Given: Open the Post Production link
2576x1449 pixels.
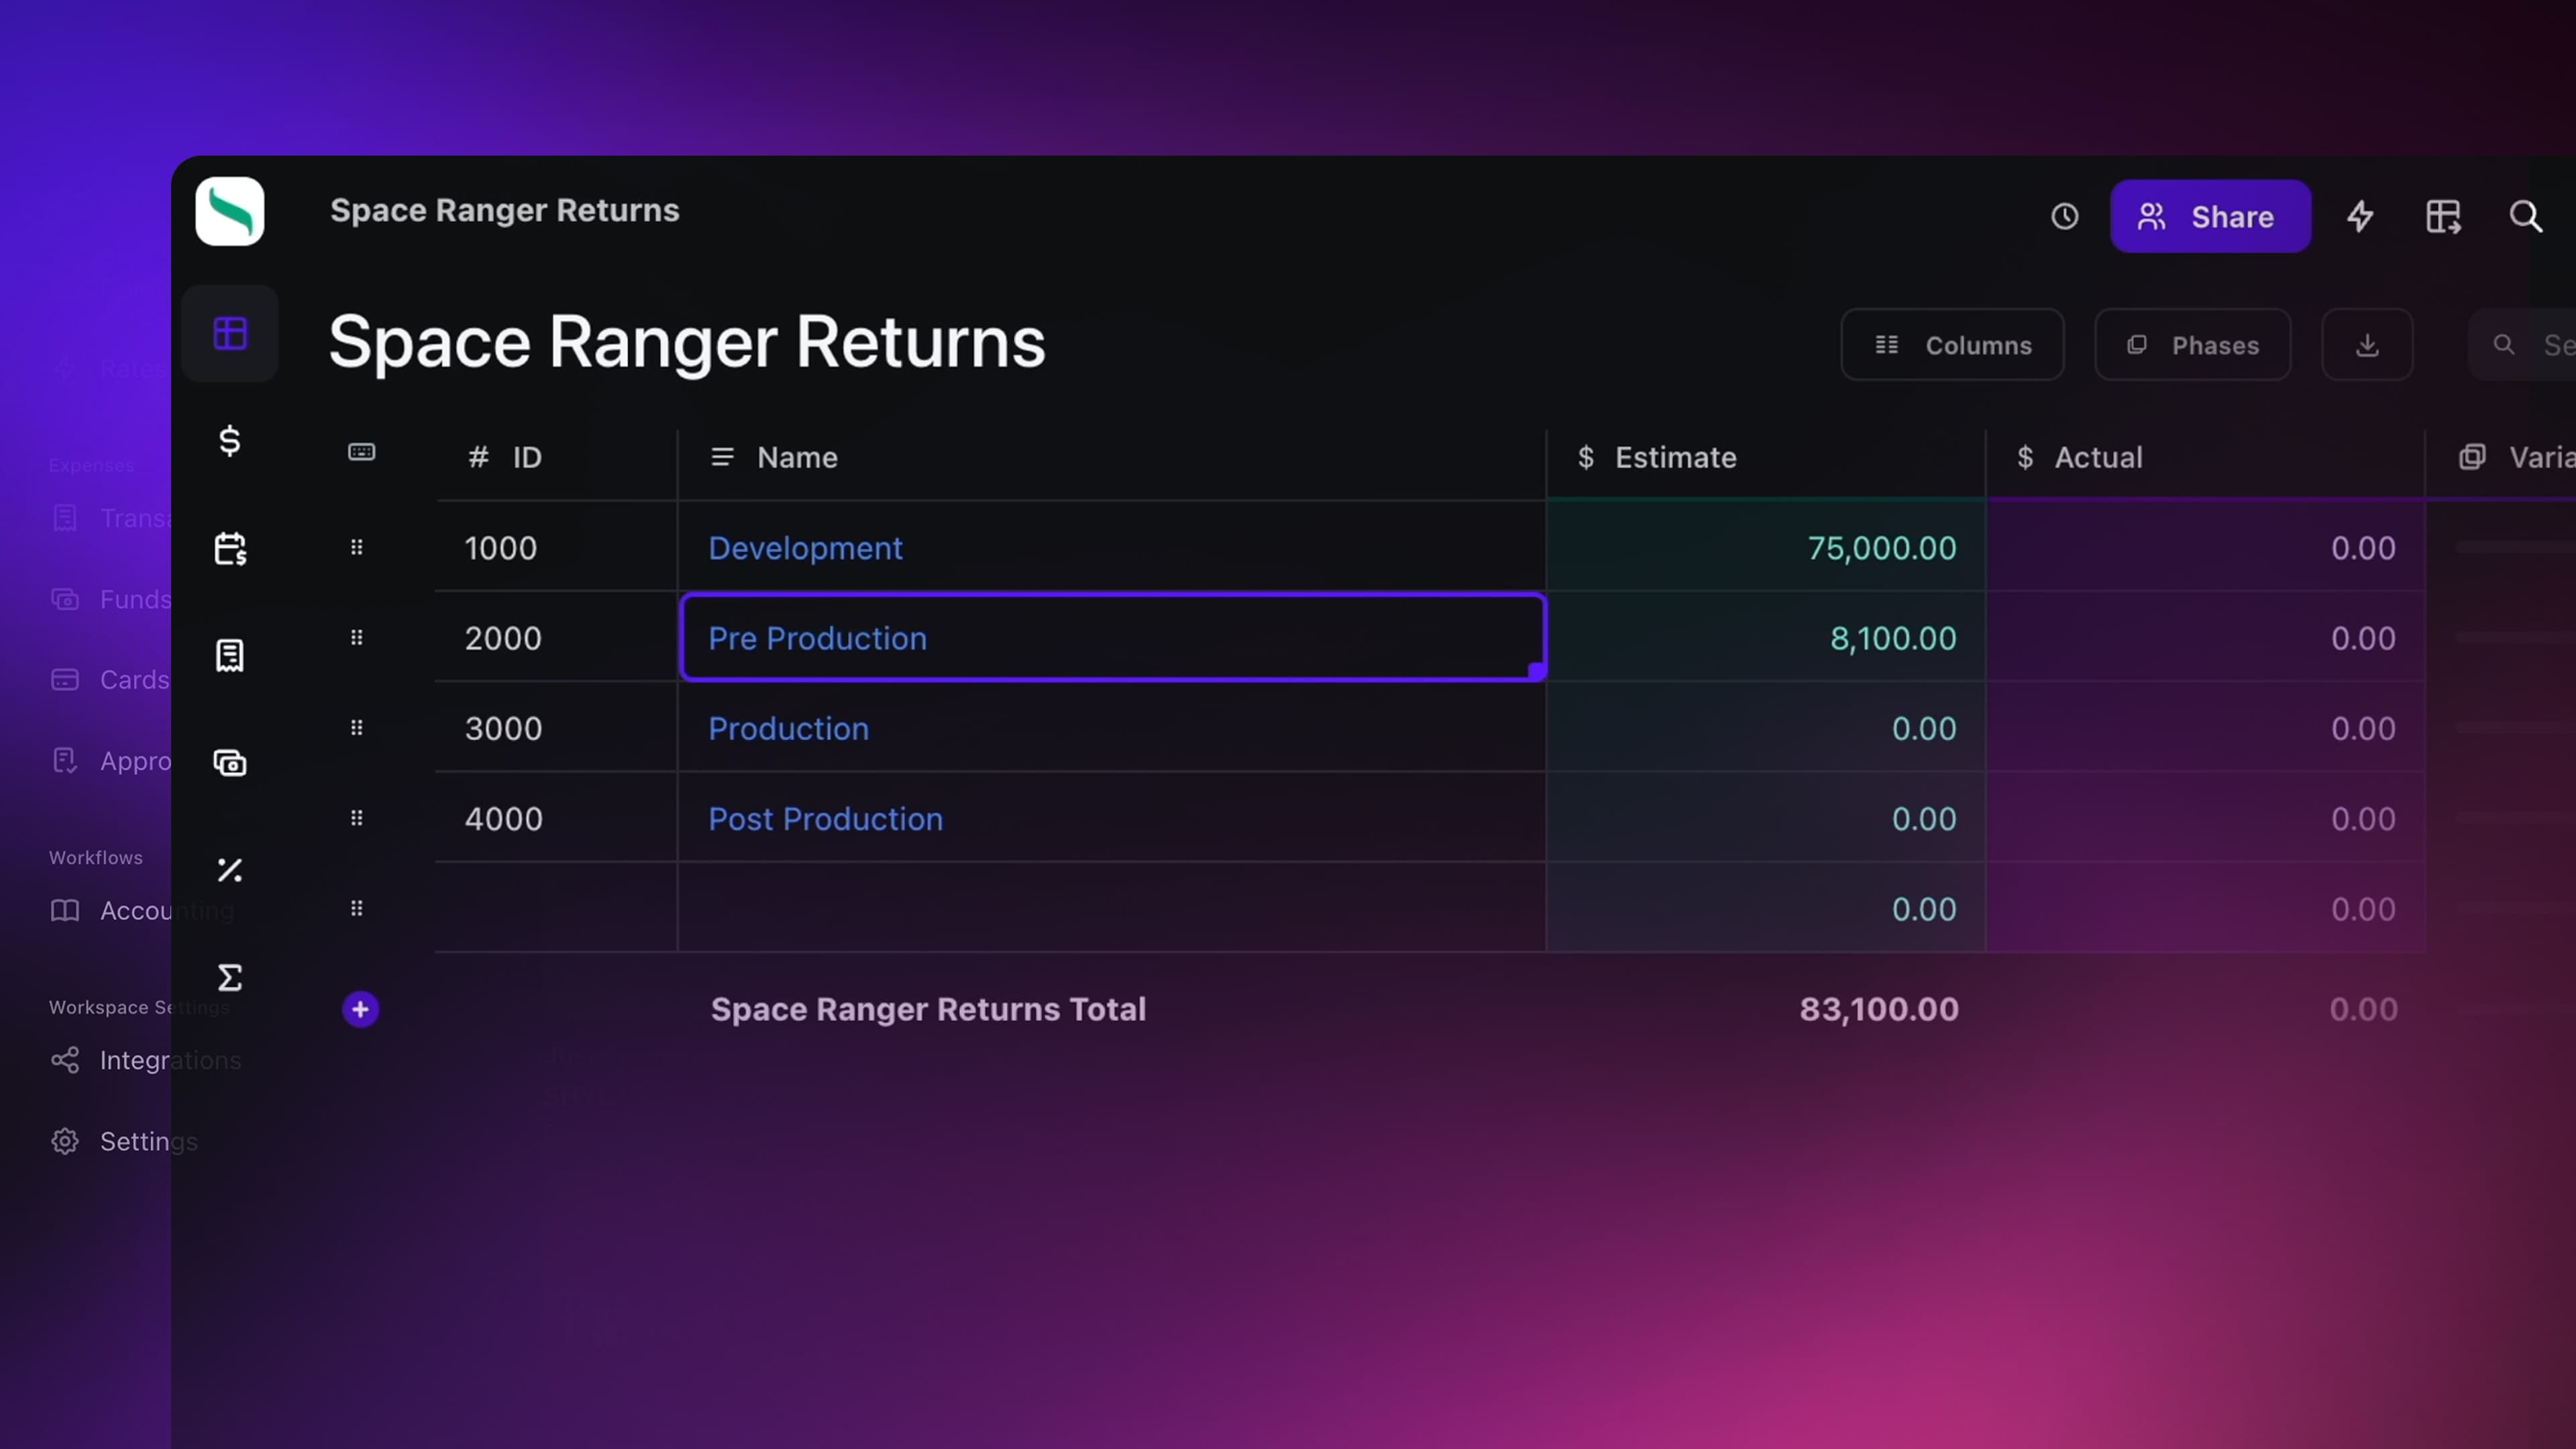Looking at the screenshot, I should [x=825, y=819].
